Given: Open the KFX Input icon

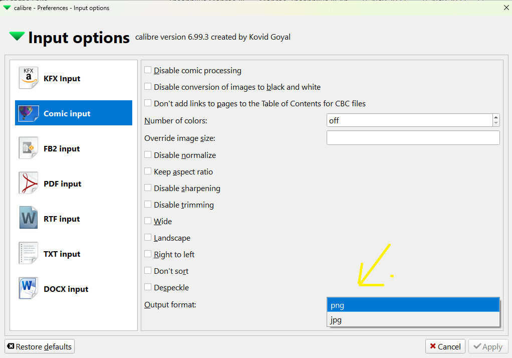Looking at the screenshot, I should click(x=29, y=78).
